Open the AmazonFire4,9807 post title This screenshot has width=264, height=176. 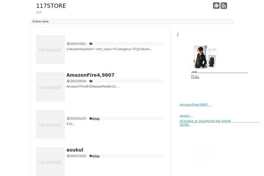[90, 75]
